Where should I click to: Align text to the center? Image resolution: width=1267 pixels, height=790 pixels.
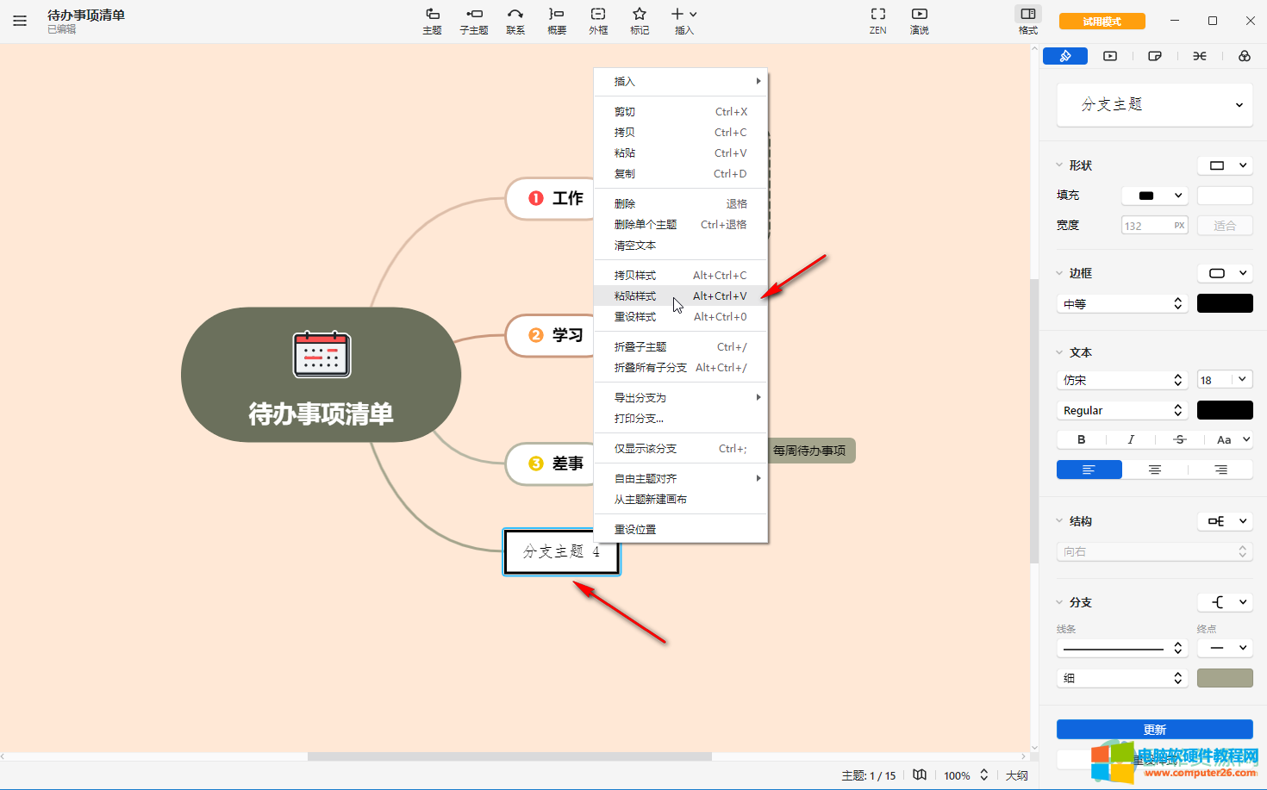tap(1155, 470)
